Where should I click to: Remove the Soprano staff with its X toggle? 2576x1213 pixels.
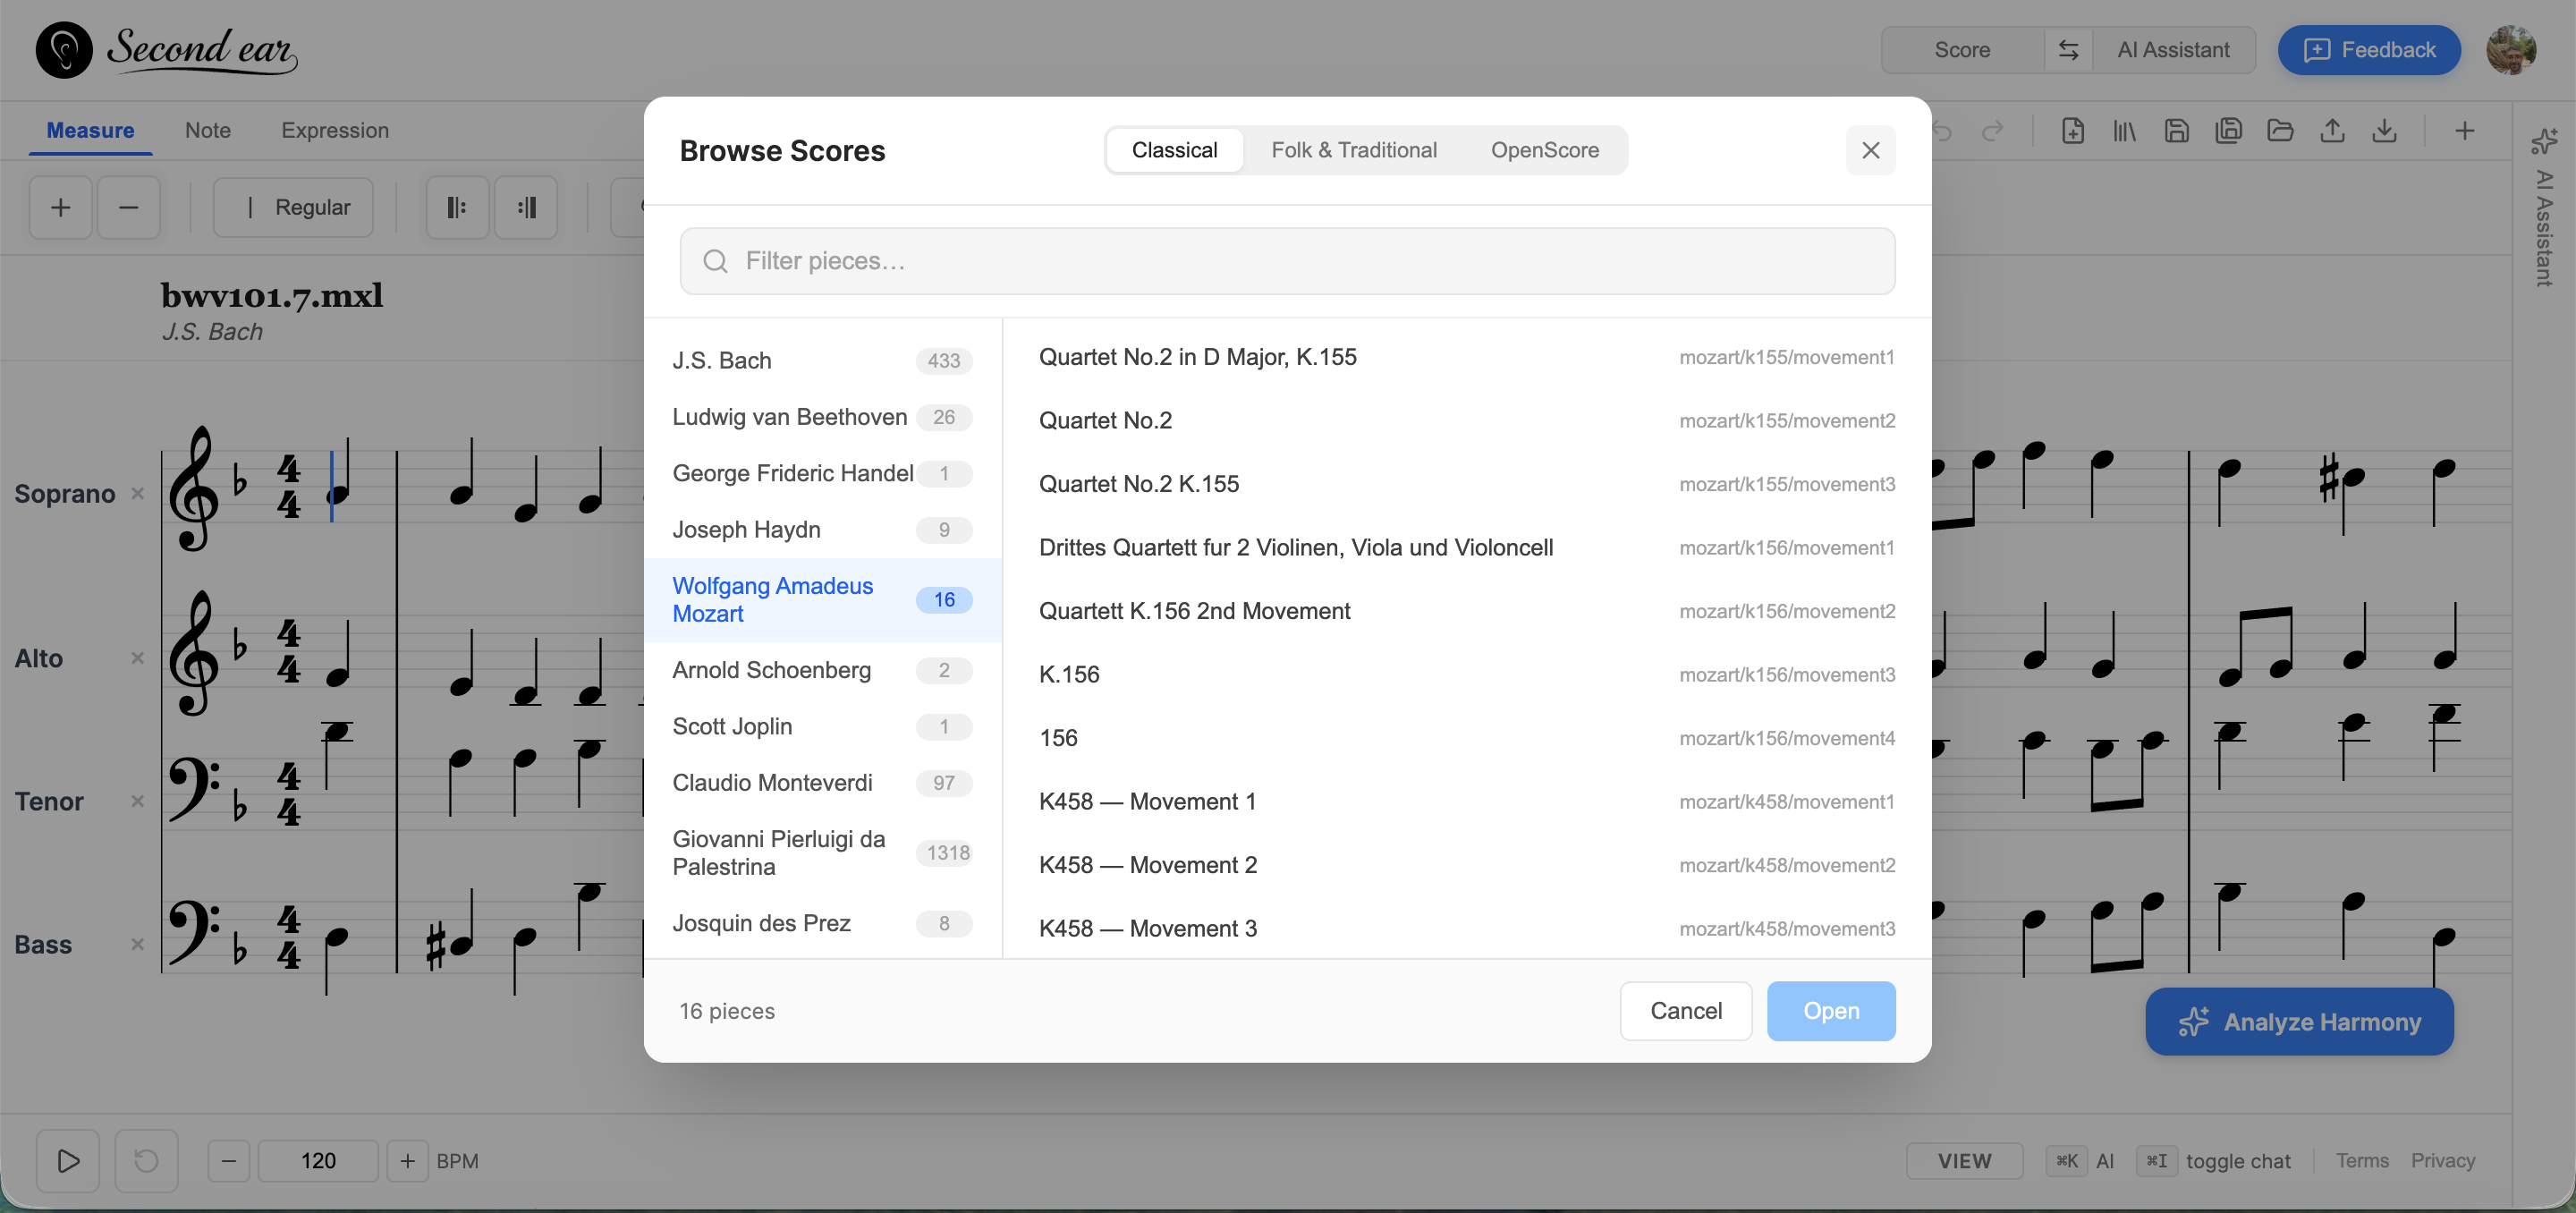click(137, 493)
